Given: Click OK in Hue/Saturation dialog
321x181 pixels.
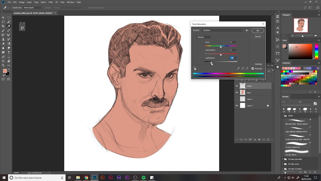Looking at the screenshot, I should click(x=258, y=31).
